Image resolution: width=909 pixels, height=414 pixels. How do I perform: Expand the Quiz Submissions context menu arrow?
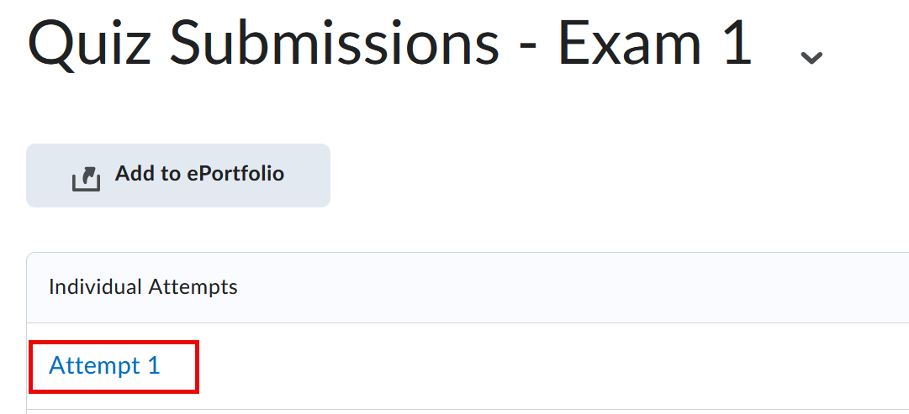click(811, 57)
